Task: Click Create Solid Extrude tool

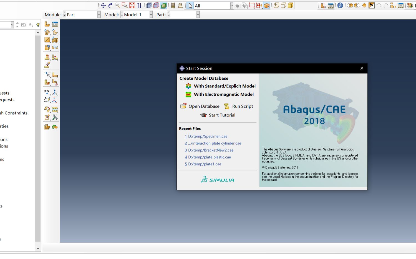Action: coord(47,32)
